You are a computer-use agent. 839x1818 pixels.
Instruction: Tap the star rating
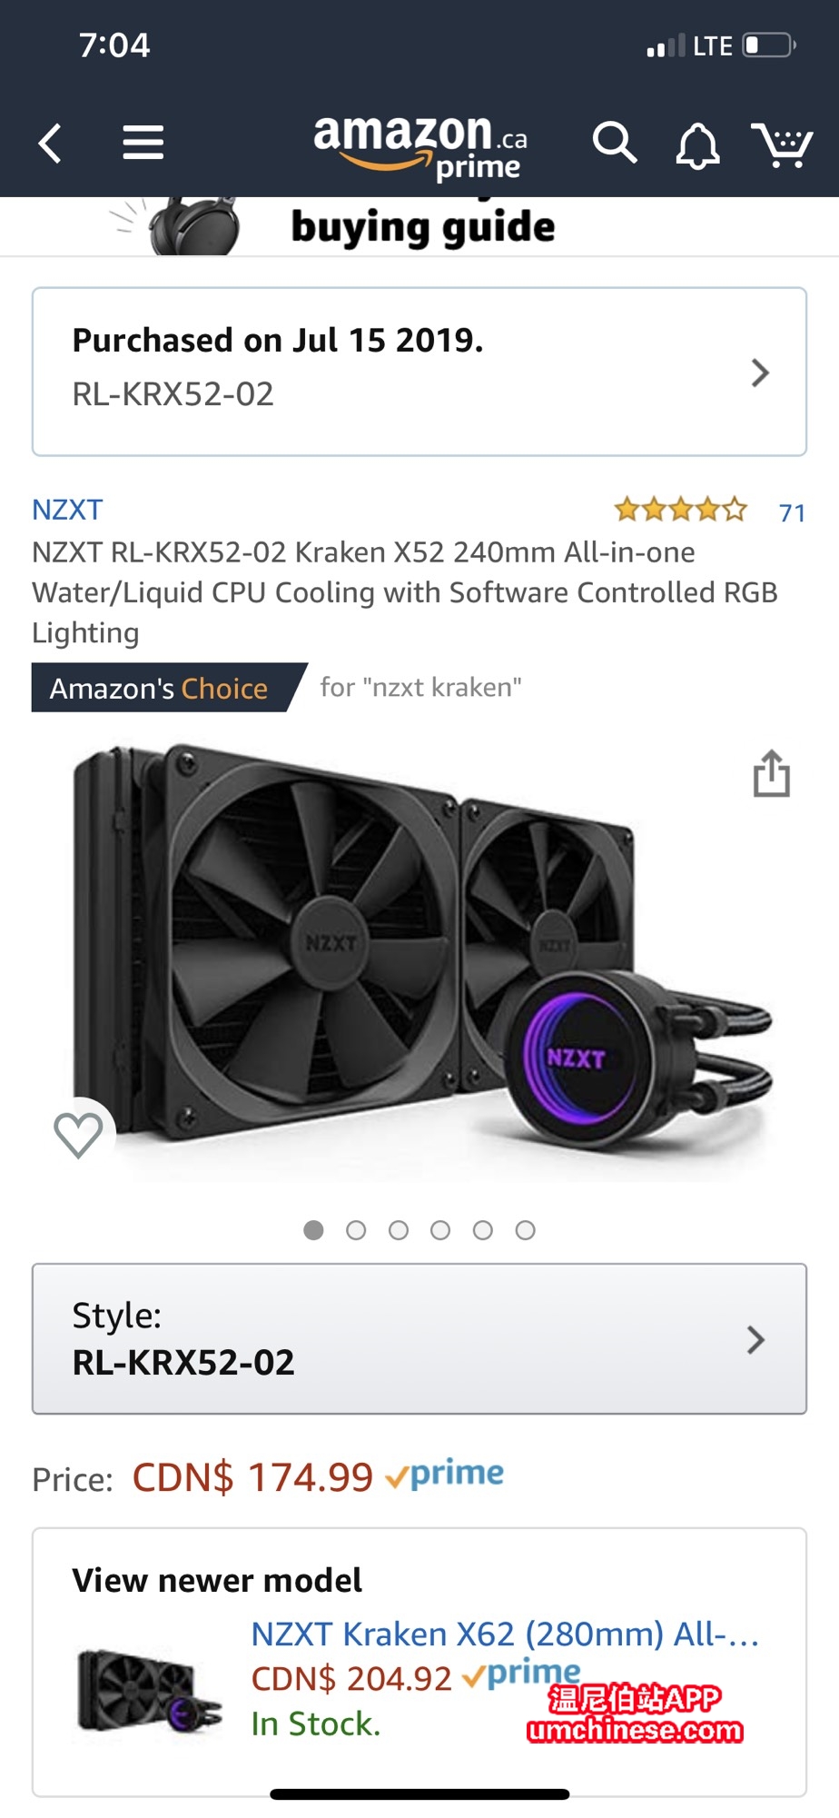tap(680, 510)
